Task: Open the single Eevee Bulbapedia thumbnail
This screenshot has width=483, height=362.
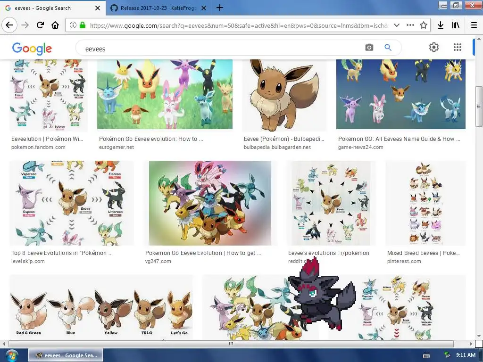Action: click(284, 96)
